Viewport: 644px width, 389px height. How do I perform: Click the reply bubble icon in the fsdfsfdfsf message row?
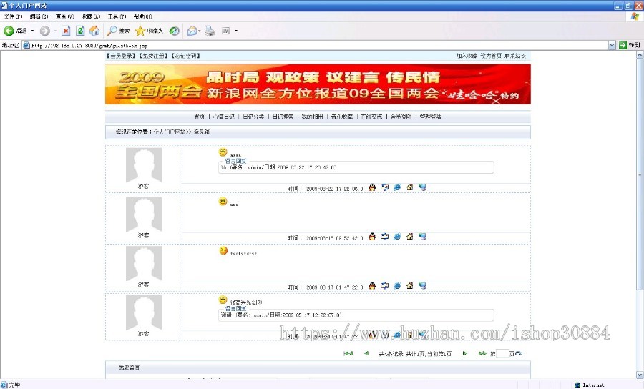click(422, 286)
